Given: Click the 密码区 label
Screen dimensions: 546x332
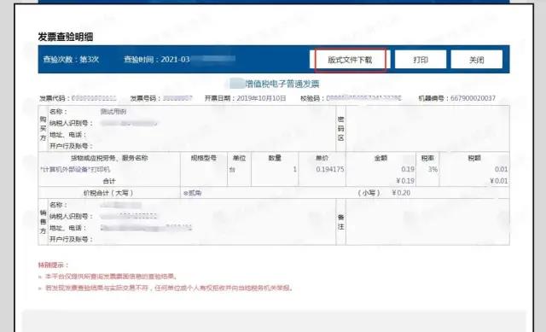Looking at the screenshot, I should tap(341, 129).
